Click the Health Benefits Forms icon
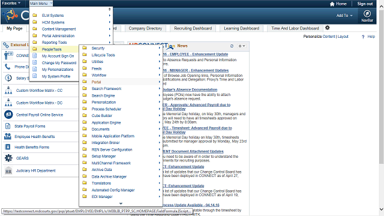The image size is (384, 216). point(8,147)
